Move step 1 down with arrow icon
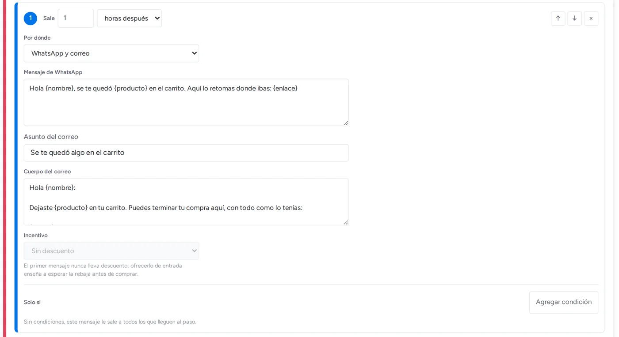The image size is (619, 337). pyautogui.click(x=574, y=19)
